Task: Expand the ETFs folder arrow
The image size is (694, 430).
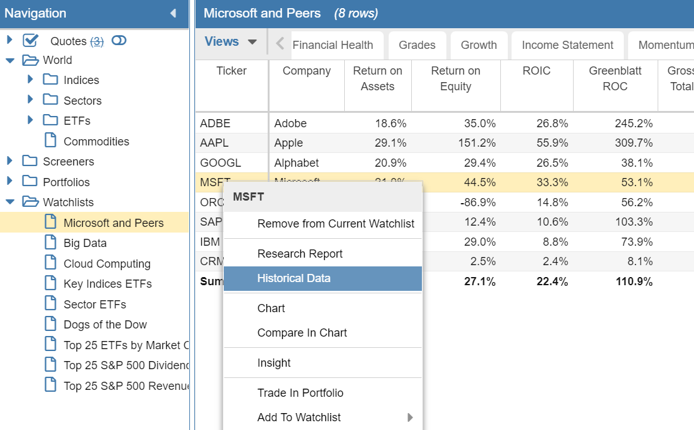Action: pyautogui.click(x=30, y=120)
